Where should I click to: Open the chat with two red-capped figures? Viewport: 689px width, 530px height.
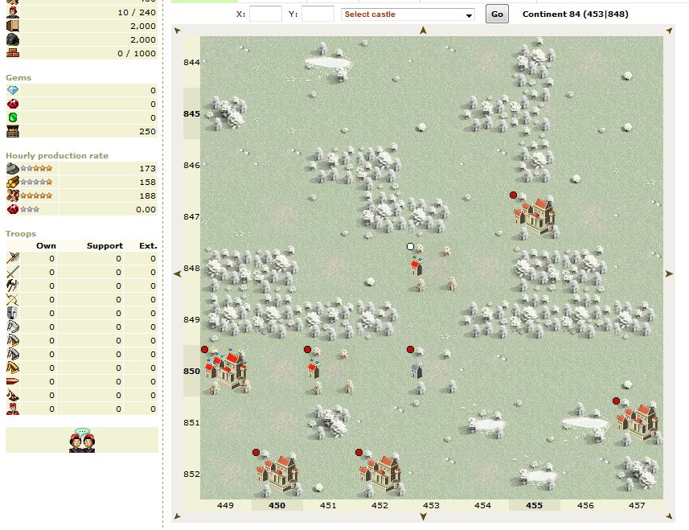[x=82, y=440]
